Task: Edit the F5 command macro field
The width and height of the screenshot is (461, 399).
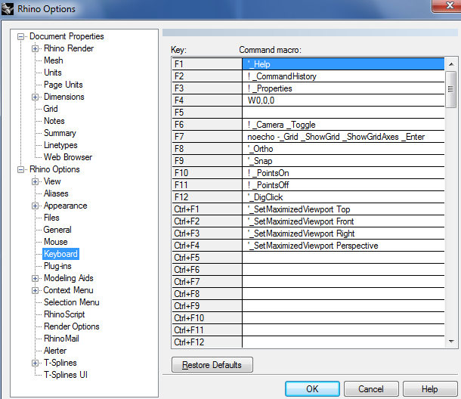Action: tap(343, 113)
